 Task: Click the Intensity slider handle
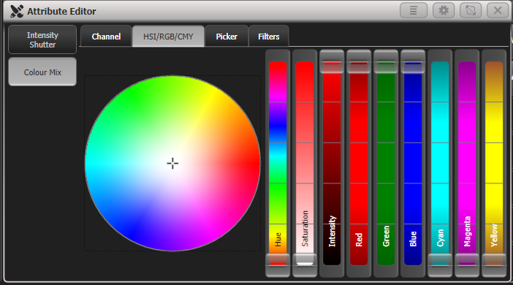coord(332,61)
